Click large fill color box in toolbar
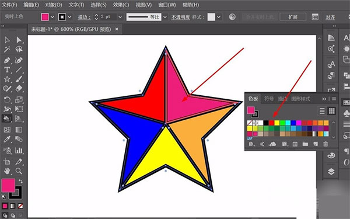This screenshot has width=350, height=219. 8,186
